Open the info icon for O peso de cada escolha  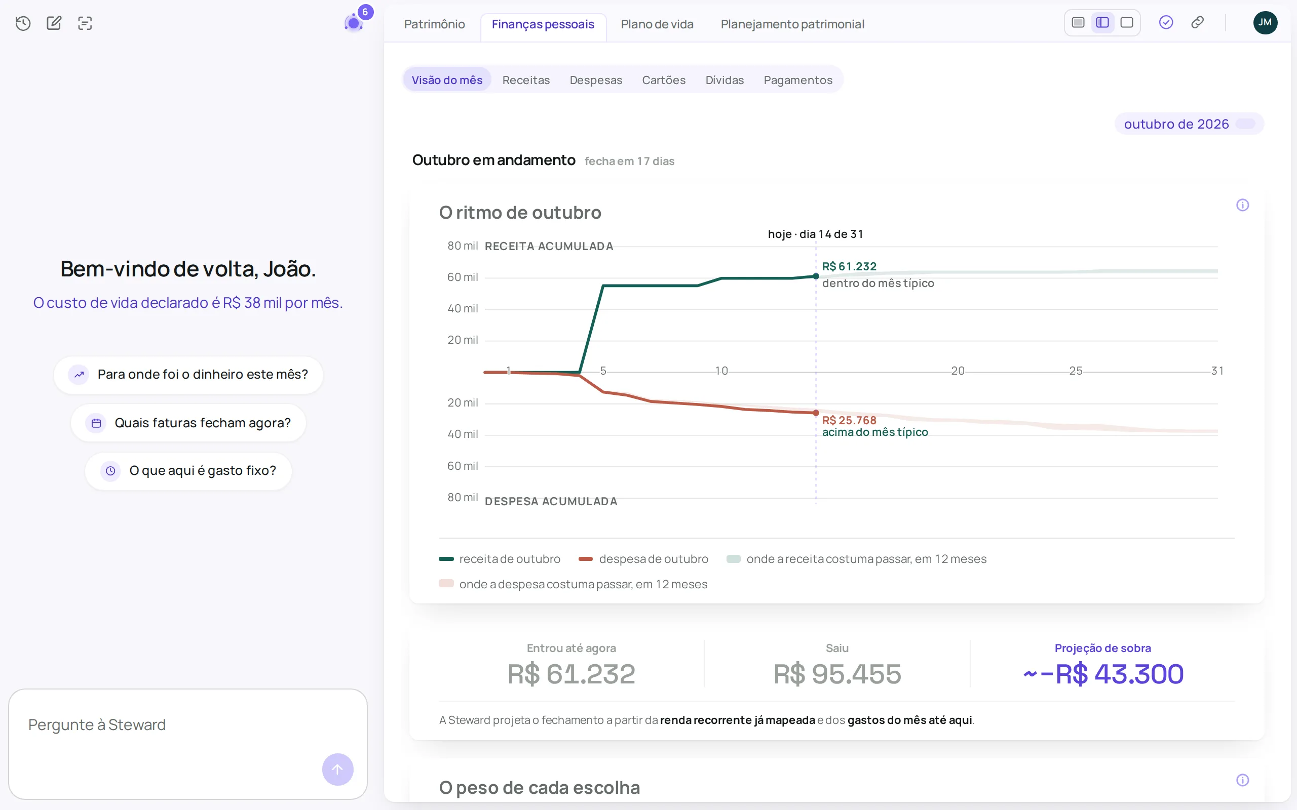coord(1242,780)
